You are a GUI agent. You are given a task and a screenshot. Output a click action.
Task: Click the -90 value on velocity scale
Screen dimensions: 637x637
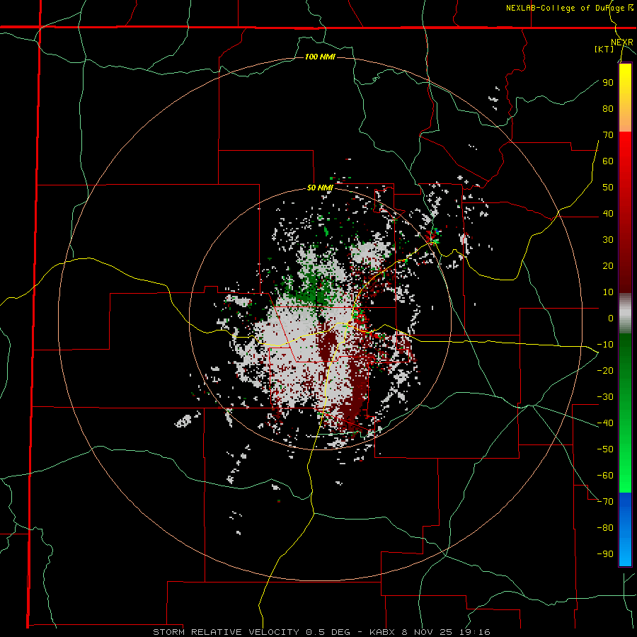[x=605, y=554]
